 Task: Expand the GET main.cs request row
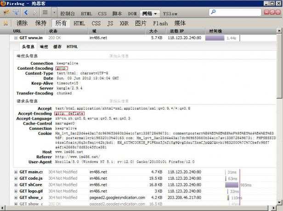16,172
